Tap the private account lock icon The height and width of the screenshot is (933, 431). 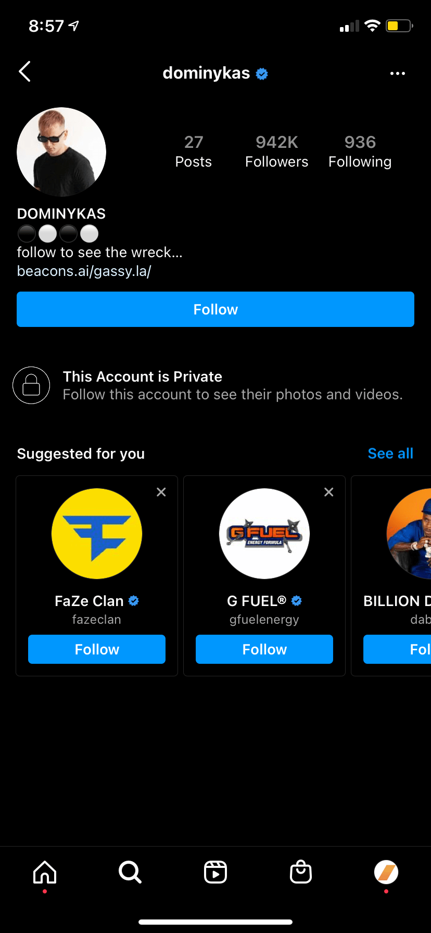[x=31, y=385]
